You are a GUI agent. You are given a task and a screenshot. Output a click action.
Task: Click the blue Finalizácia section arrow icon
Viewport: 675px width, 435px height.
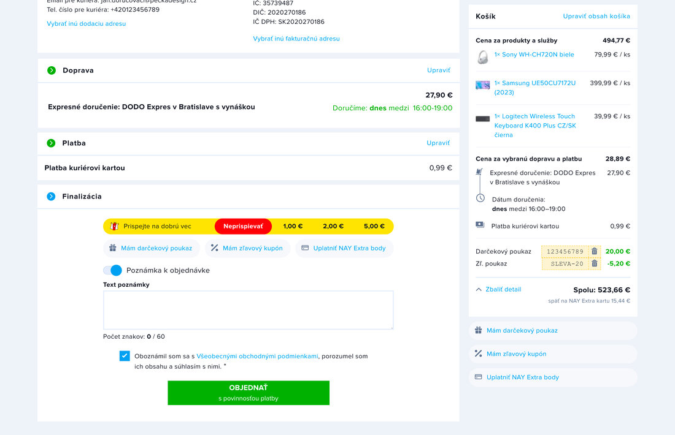52,197
